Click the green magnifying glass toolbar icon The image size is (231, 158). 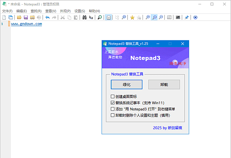click(x=100, y=18)
